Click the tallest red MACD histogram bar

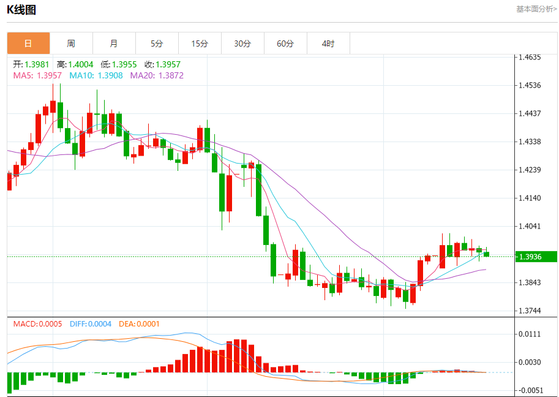click(237, 356)
